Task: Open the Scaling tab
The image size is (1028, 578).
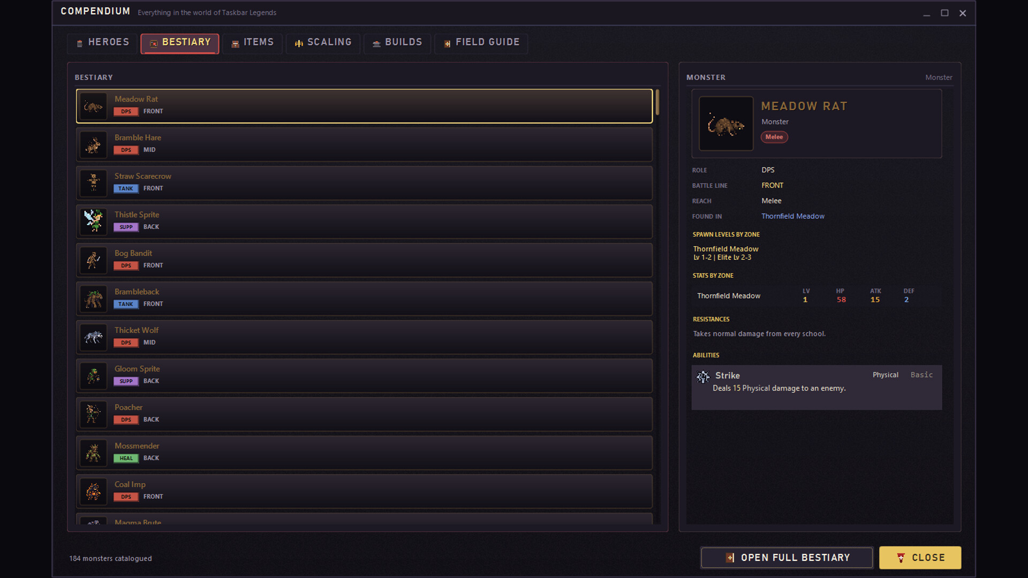Action: [323, 43]
